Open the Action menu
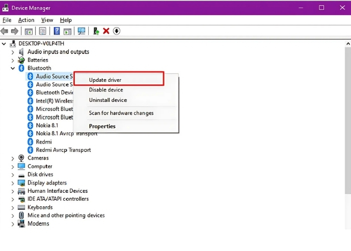 (26, 20)
